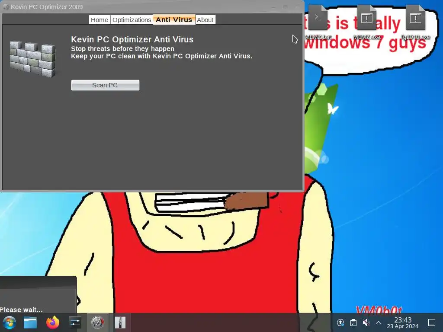Click the show desktop button
This screenshot has height=332, width=443.
click(432, 322)
